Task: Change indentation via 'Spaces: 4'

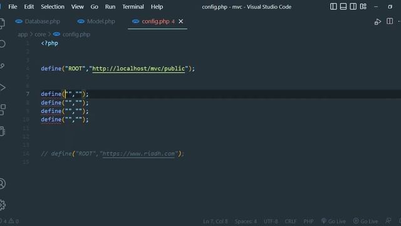Action: (x=246, y=222)
